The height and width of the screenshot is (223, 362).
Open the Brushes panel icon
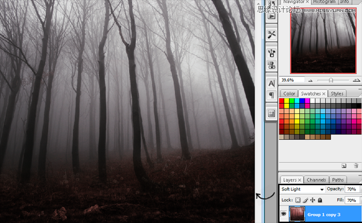click(x=271, y=53)
